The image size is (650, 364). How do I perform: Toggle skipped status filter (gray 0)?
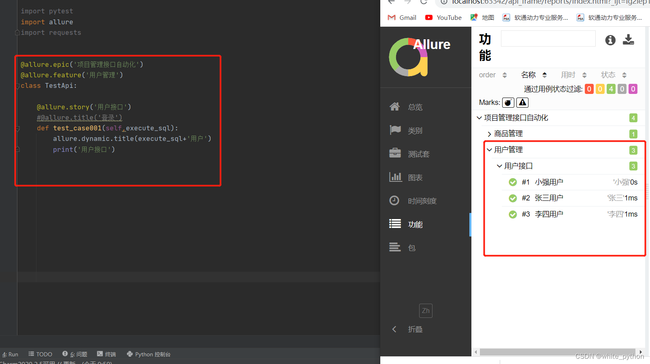point(622,89)
